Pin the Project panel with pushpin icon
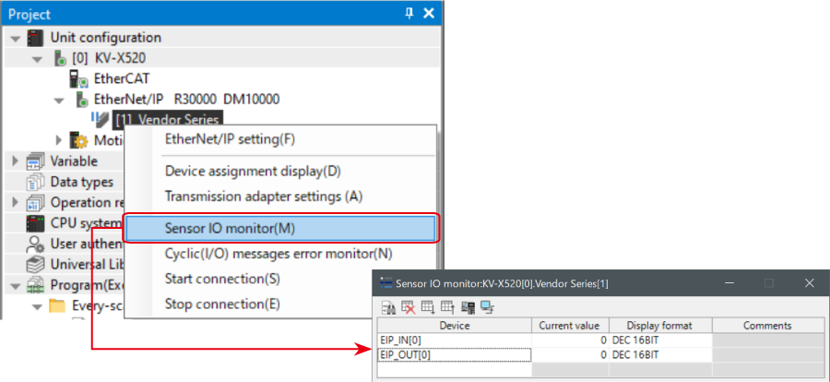 tap(409, 14)
